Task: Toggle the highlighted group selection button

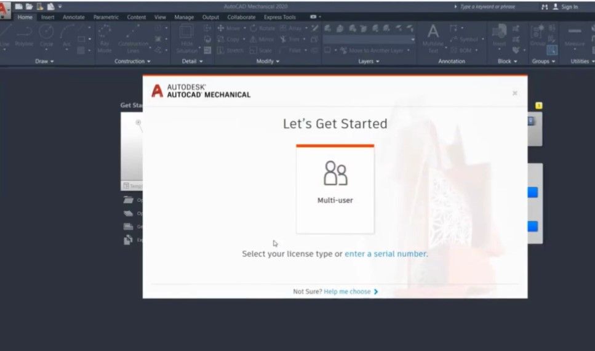Action: 552,50
